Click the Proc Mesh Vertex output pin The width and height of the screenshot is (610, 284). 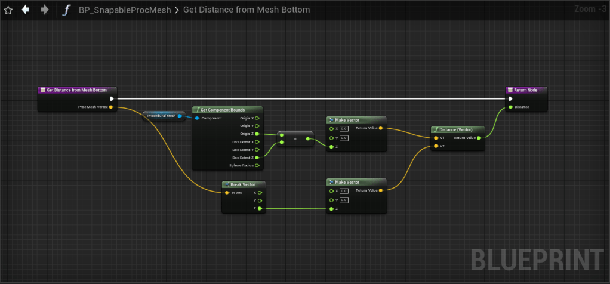coord(112,107)
